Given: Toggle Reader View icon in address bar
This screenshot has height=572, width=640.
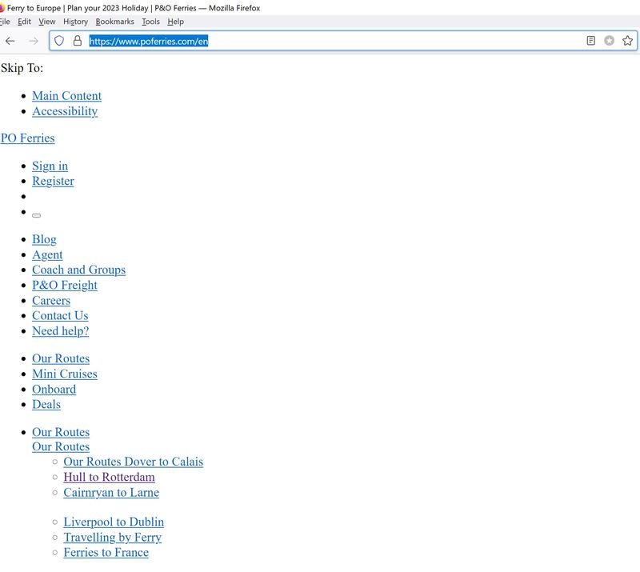Looking at the screenshot, I should point(590,41).
